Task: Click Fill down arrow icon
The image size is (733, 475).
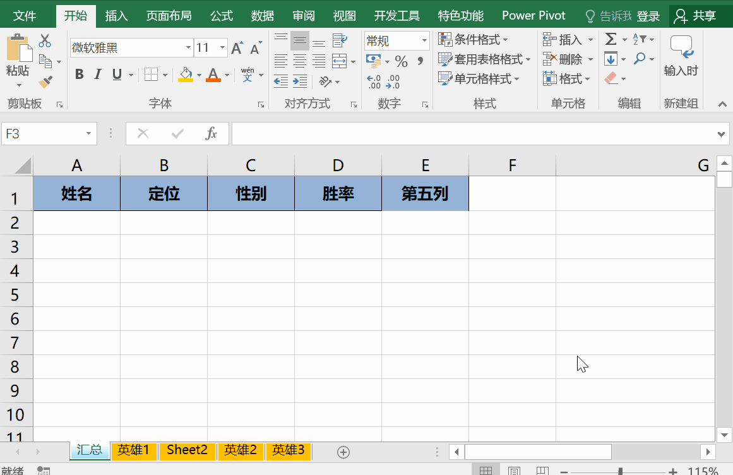Action: point(611,59)
